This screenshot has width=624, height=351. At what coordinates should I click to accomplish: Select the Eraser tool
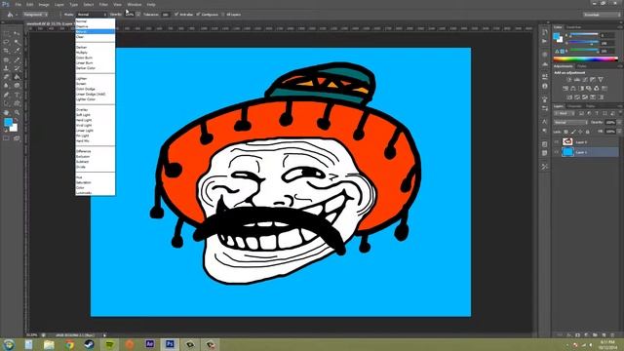tap(6, 77)
